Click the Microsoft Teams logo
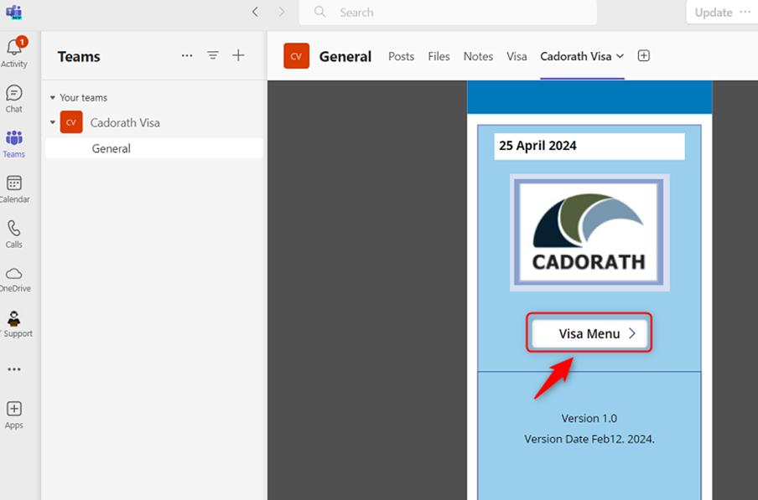The height and width of the screenshot is (500, 758). (14, 12)
